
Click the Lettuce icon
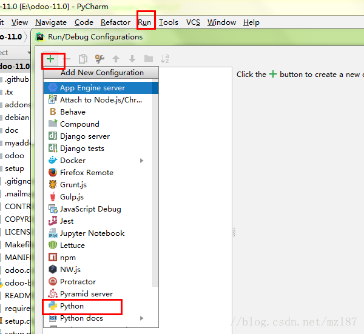53,245
